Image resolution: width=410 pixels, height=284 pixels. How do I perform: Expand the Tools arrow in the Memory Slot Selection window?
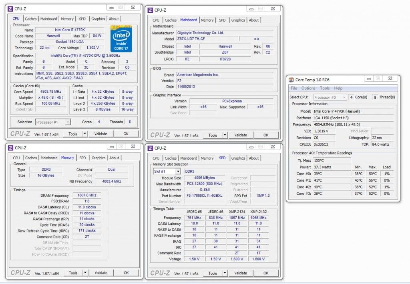click(225, 273)
